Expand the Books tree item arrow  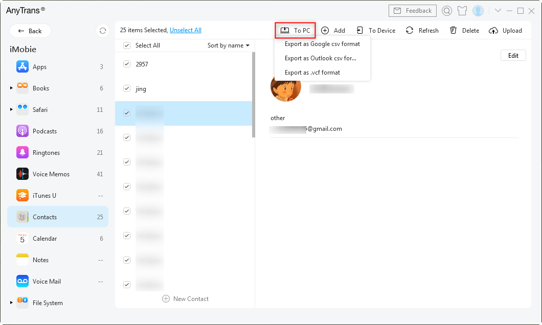click(x=11, y=88)
